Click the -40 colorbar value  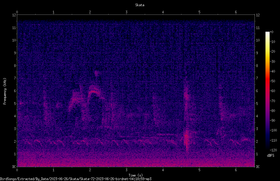pyautogui.click(x=272, y=71)
